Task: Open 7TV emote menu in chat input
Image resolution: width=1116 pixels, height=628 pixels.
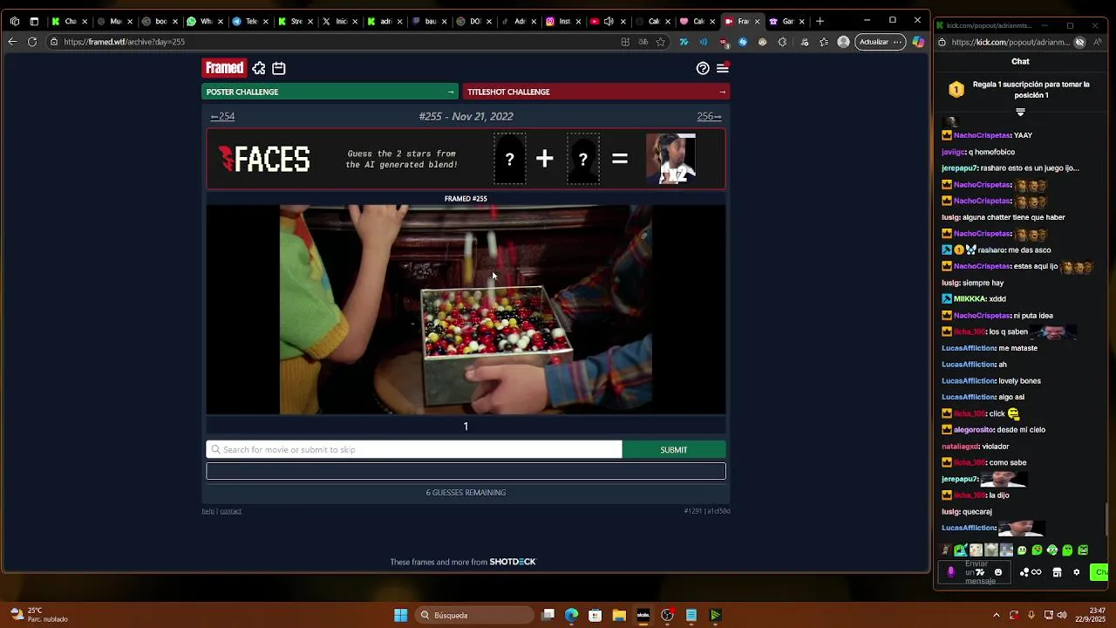Action: pyautogui.click(x=979, y=572)
